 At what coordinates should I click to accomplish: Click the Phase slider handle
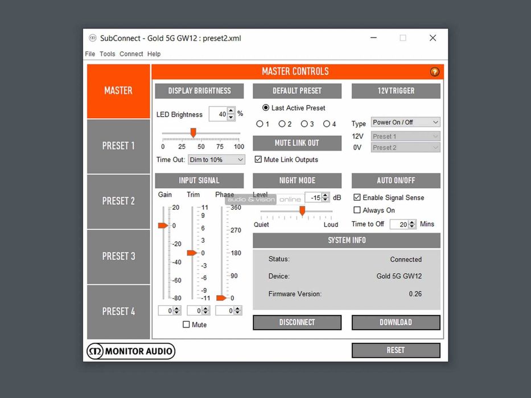tap(221, 298)
